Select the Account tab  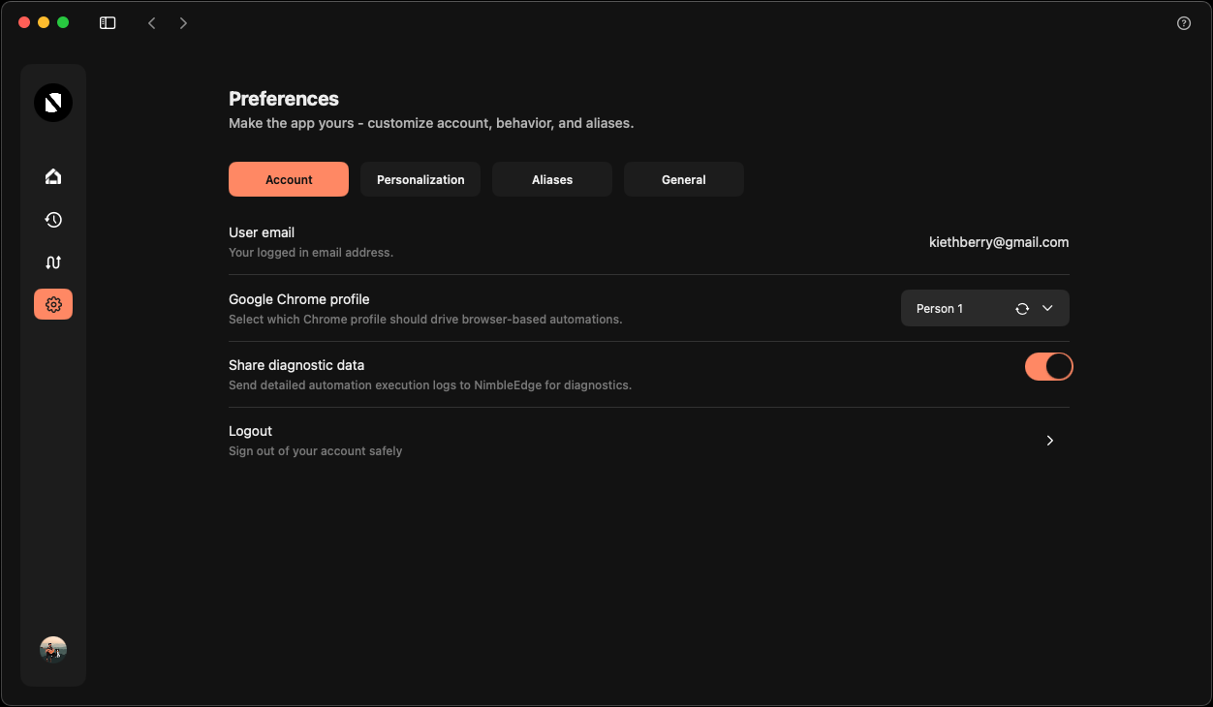point(289,180)
